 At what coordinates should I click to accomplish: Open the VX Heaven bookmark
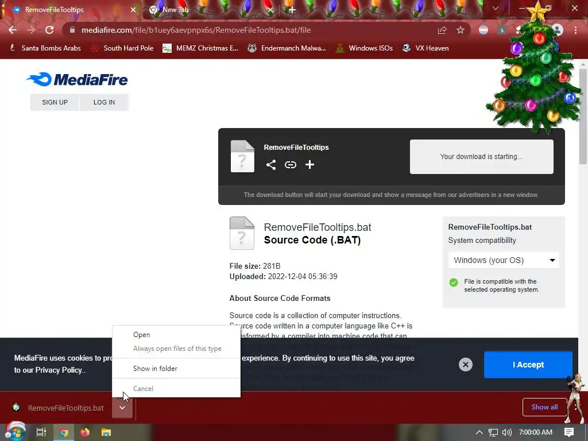coord(425,48)
